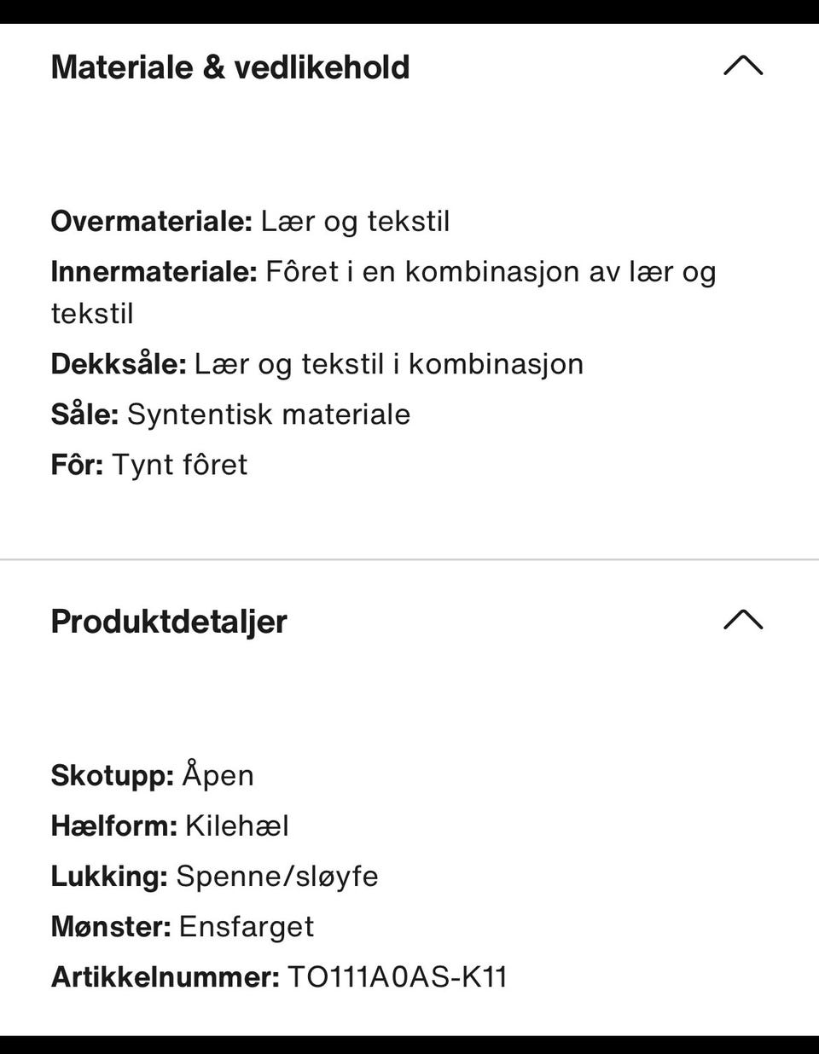Click the divider between the two sections
819x1054 pixels.
409,560
